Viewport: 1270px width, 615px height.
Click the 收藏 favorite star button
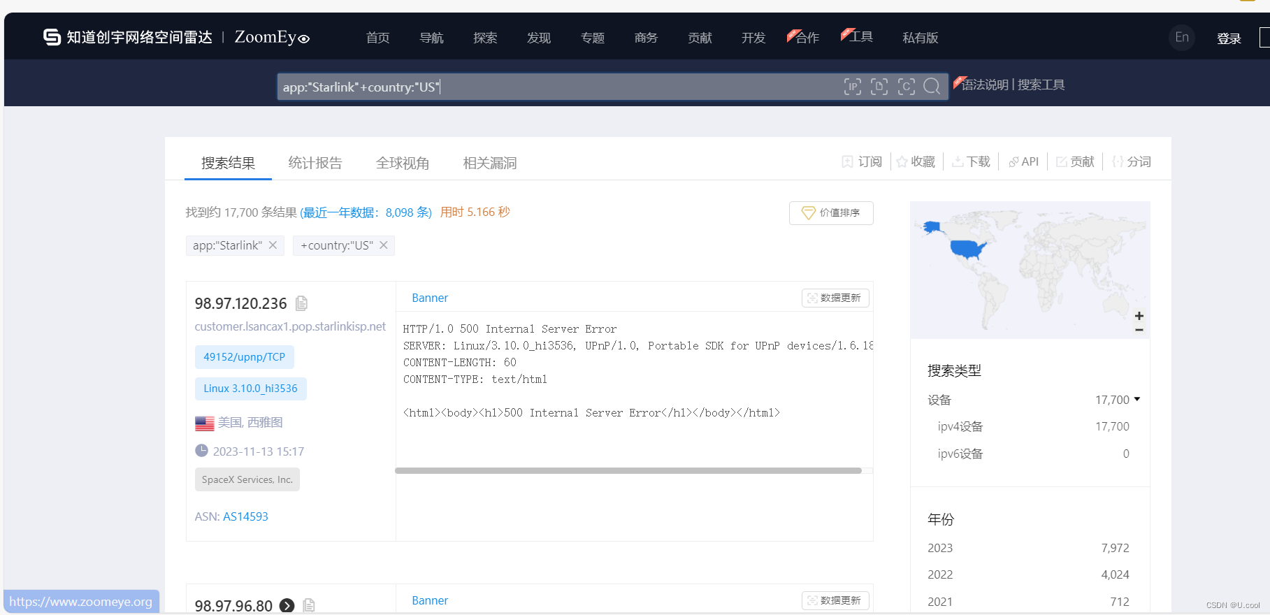pyautogui.click(x=916, y=161)
